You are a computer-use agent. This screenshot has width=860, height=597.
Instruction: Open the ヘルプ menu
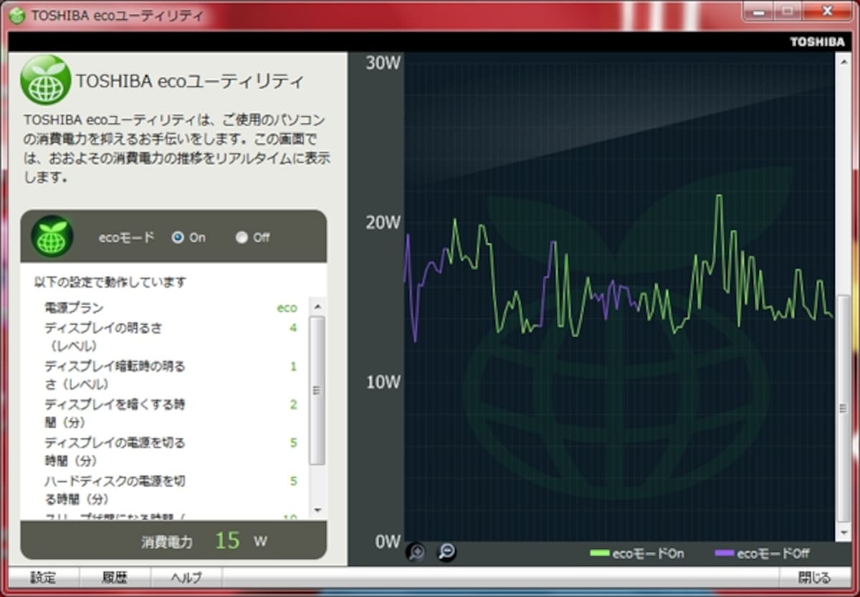pos(186,578)
